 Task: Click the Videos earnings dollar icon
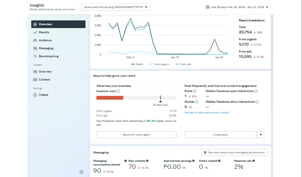pyautogui.click(x=35, y=95)
